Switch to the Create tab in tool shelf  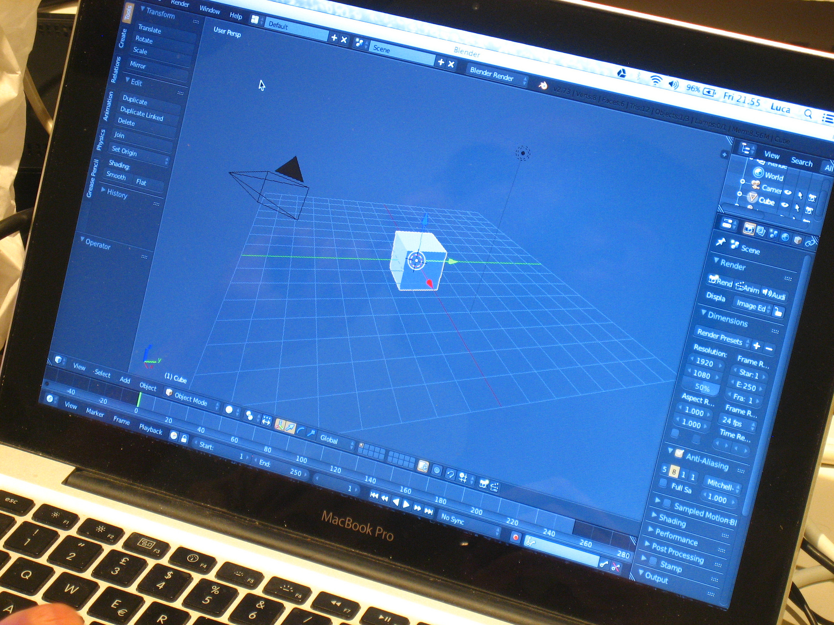pyautogui.click(x=123, y=38)
